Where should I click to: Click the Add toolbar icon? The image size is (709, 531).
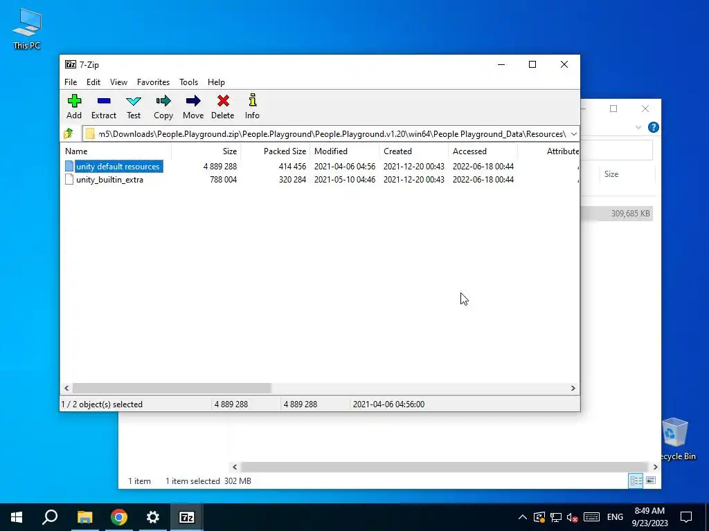74,101
